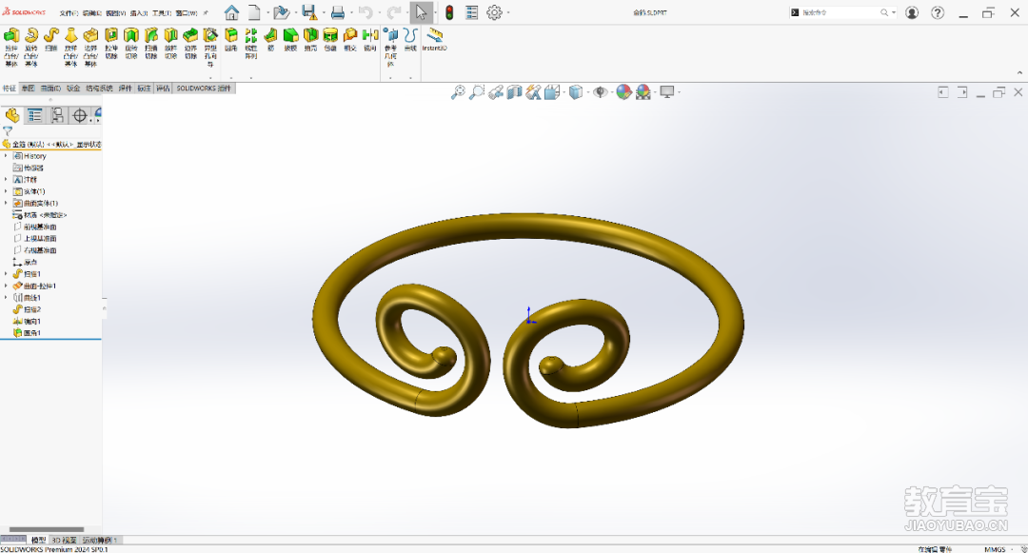Screen dimensions: 1028x553
Task: Expand the History tree node
Action: [x=6, y=156]
